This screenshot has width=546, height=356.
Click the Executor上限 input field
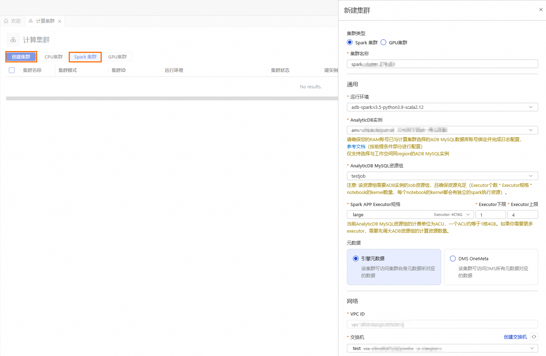pos(523,215)
